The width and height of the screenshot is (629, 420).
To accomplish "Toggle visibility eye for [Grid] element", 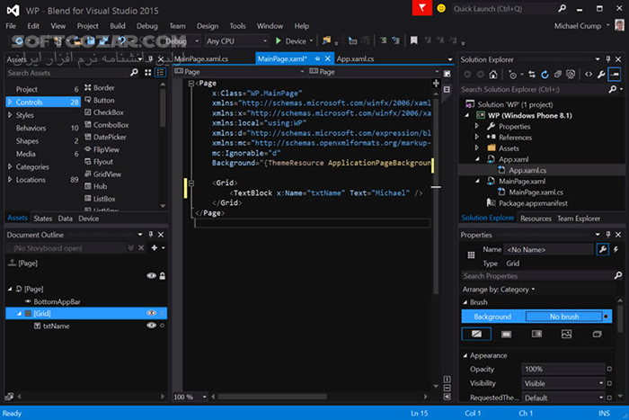I will tap(151, 313).
